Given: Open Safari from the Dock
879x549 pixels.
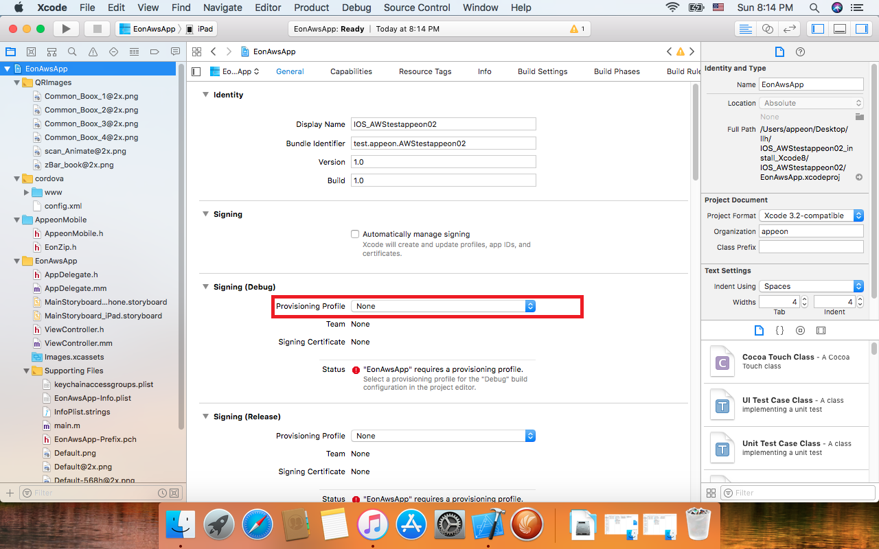Looking at the screenshot, I should point(258,526).
